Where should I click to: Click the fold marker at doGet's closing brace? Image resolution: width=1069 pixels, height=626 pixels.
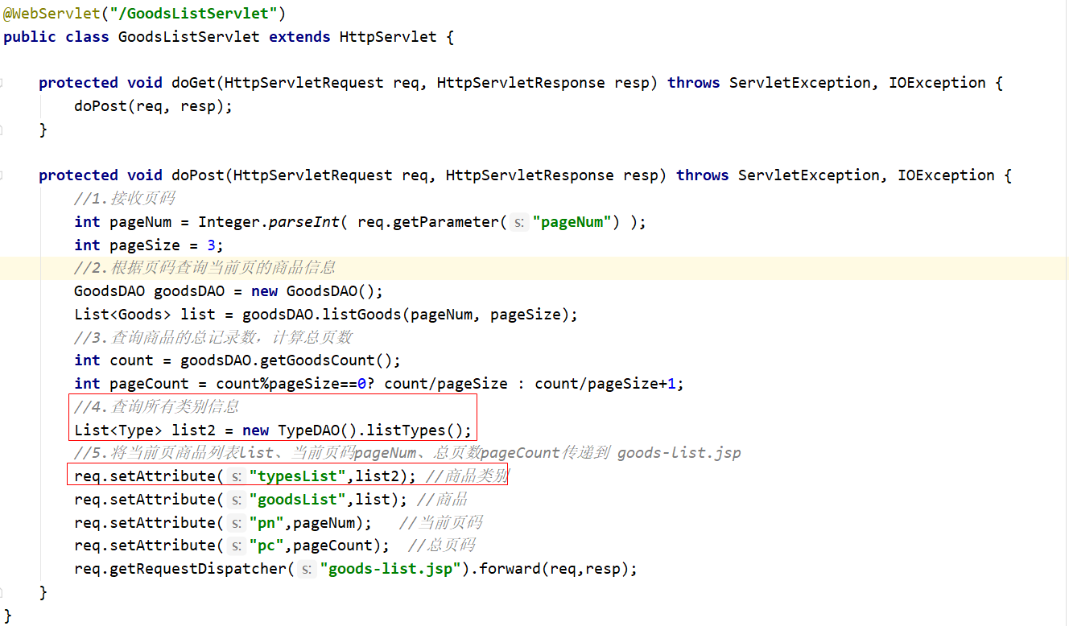pos(2,130)
